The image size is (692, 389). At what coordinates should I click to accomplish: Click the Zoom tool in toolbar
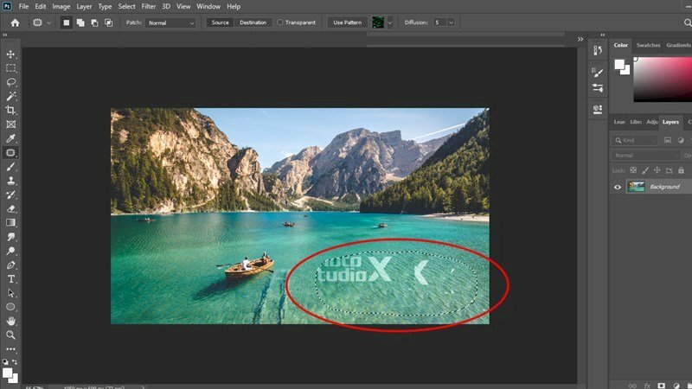(11, 335)
